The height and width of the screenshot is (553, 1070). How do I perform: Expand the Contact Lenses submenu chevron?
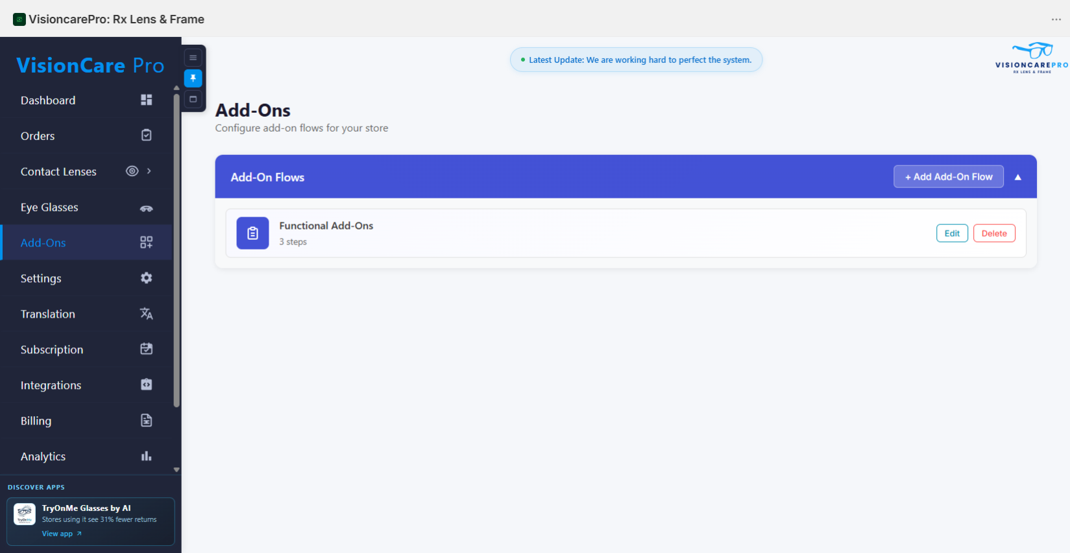click(149, 171)
